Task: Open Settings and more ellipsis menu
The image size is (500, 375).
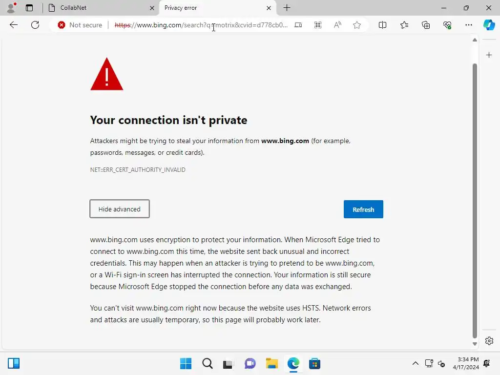Action: click(x=469, y=25)
